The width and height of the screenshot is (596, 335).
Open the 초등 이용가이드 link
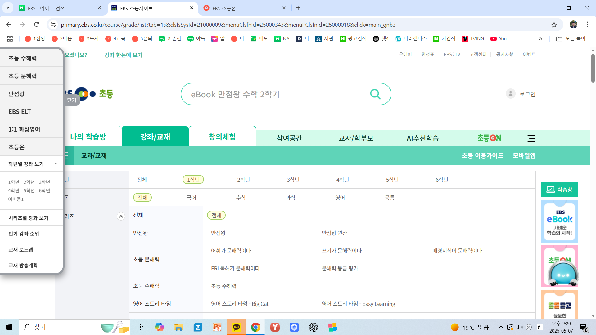pos(483,155)
